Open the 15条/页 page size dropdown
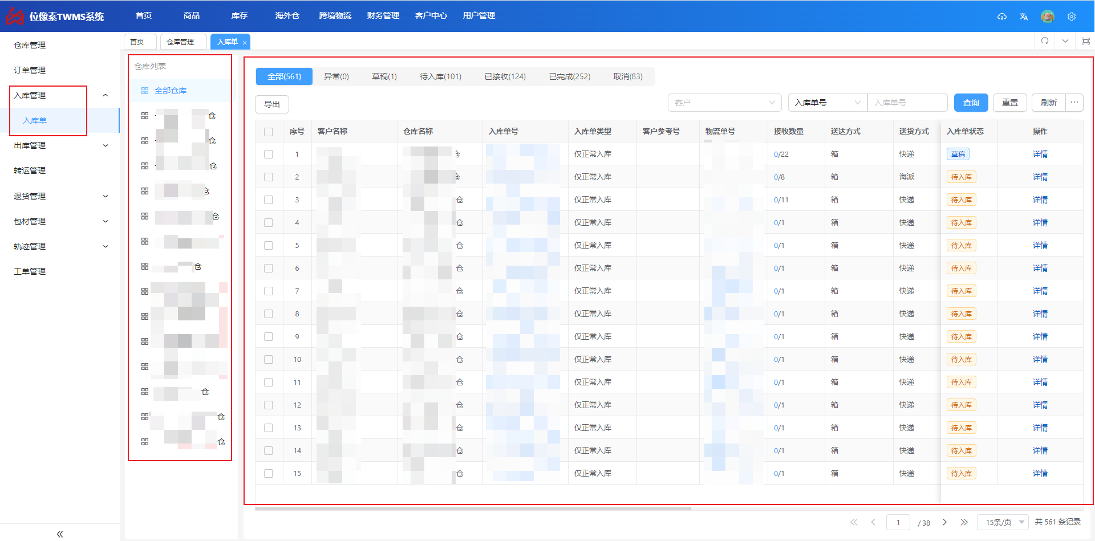 tap(1003, 522)
